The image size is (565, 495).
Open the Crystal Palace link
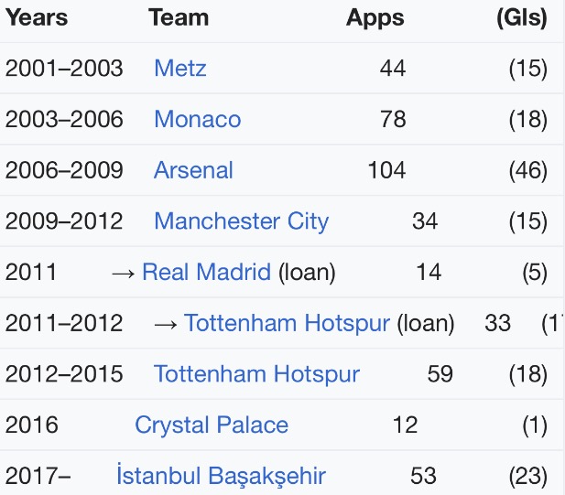[x=212, y=425]
